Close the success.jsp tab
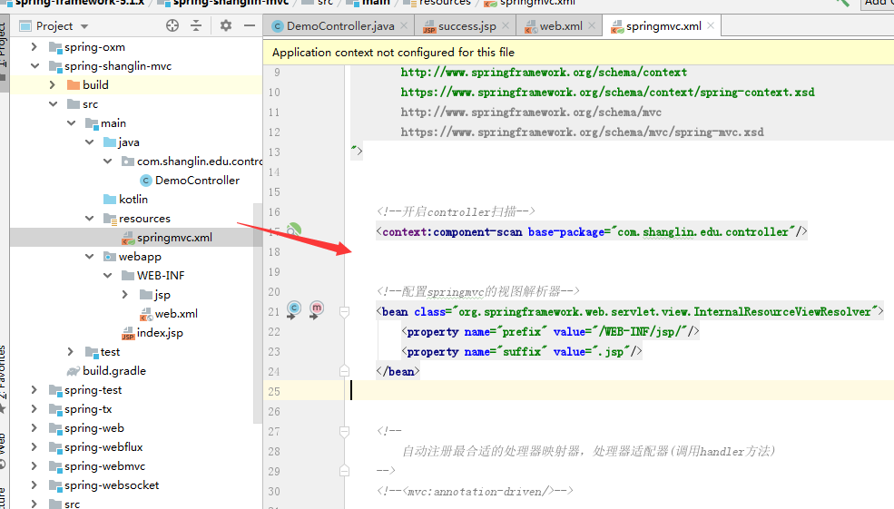The image size is (894, 509). tap(506, 25)
